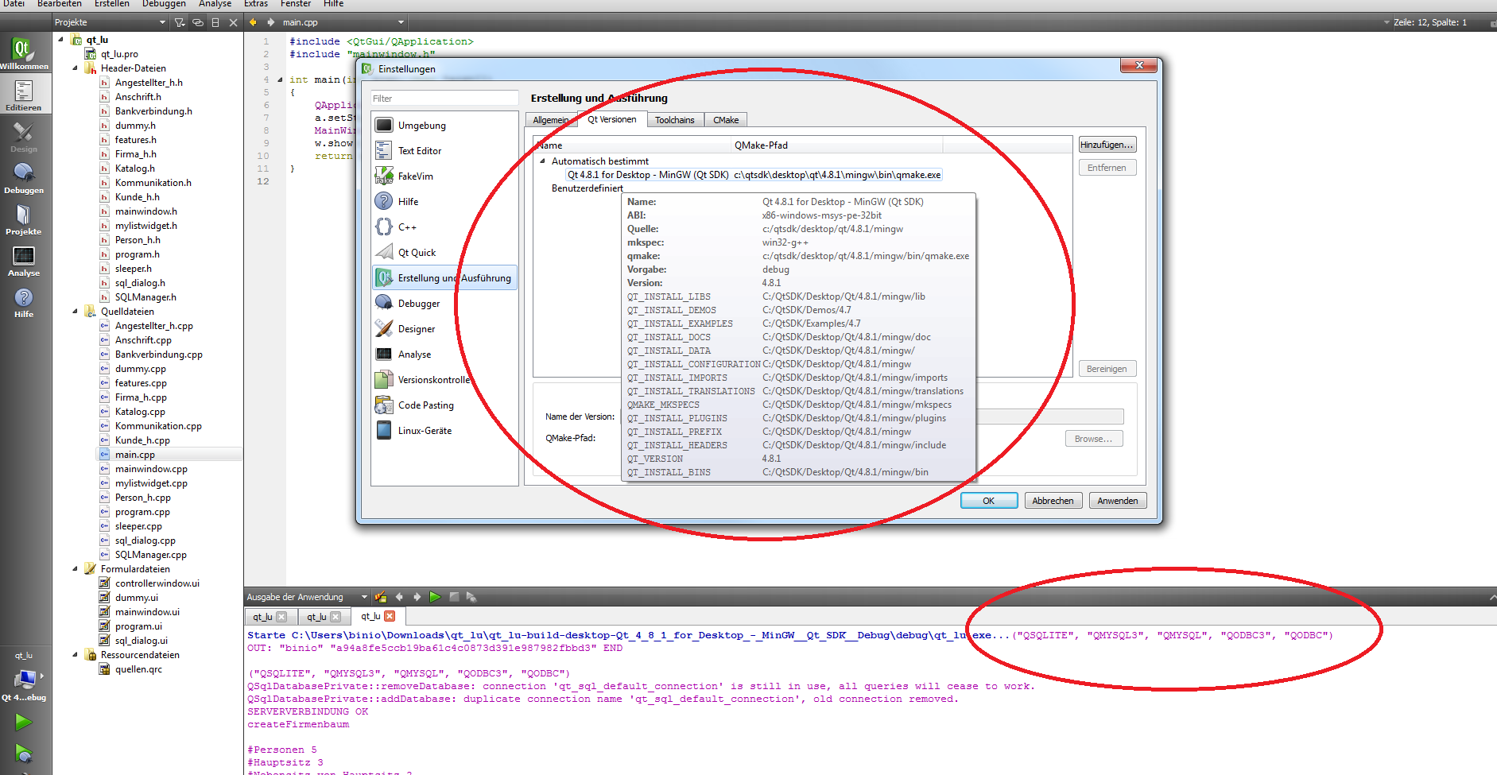The image size is (1497, 775).
Task: Select Designer settings category
Action: tap(444, 329)
